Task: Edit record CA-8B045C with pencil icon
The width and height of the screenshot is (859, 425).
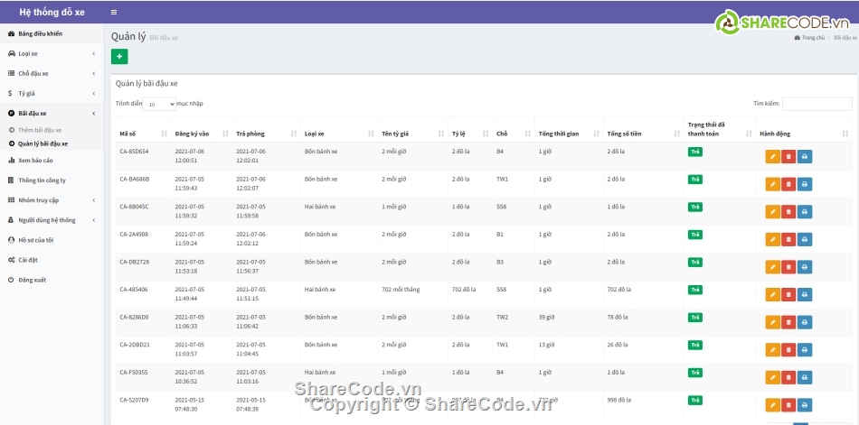Action: point(772,212)
